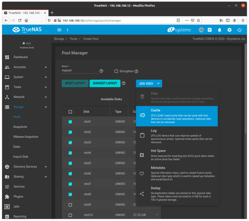The height and width of the screenshot is (221, 249).
Task: Open the TrueNAS alerts bell icon
Action: pyautogui.click(x=220, y=30)
